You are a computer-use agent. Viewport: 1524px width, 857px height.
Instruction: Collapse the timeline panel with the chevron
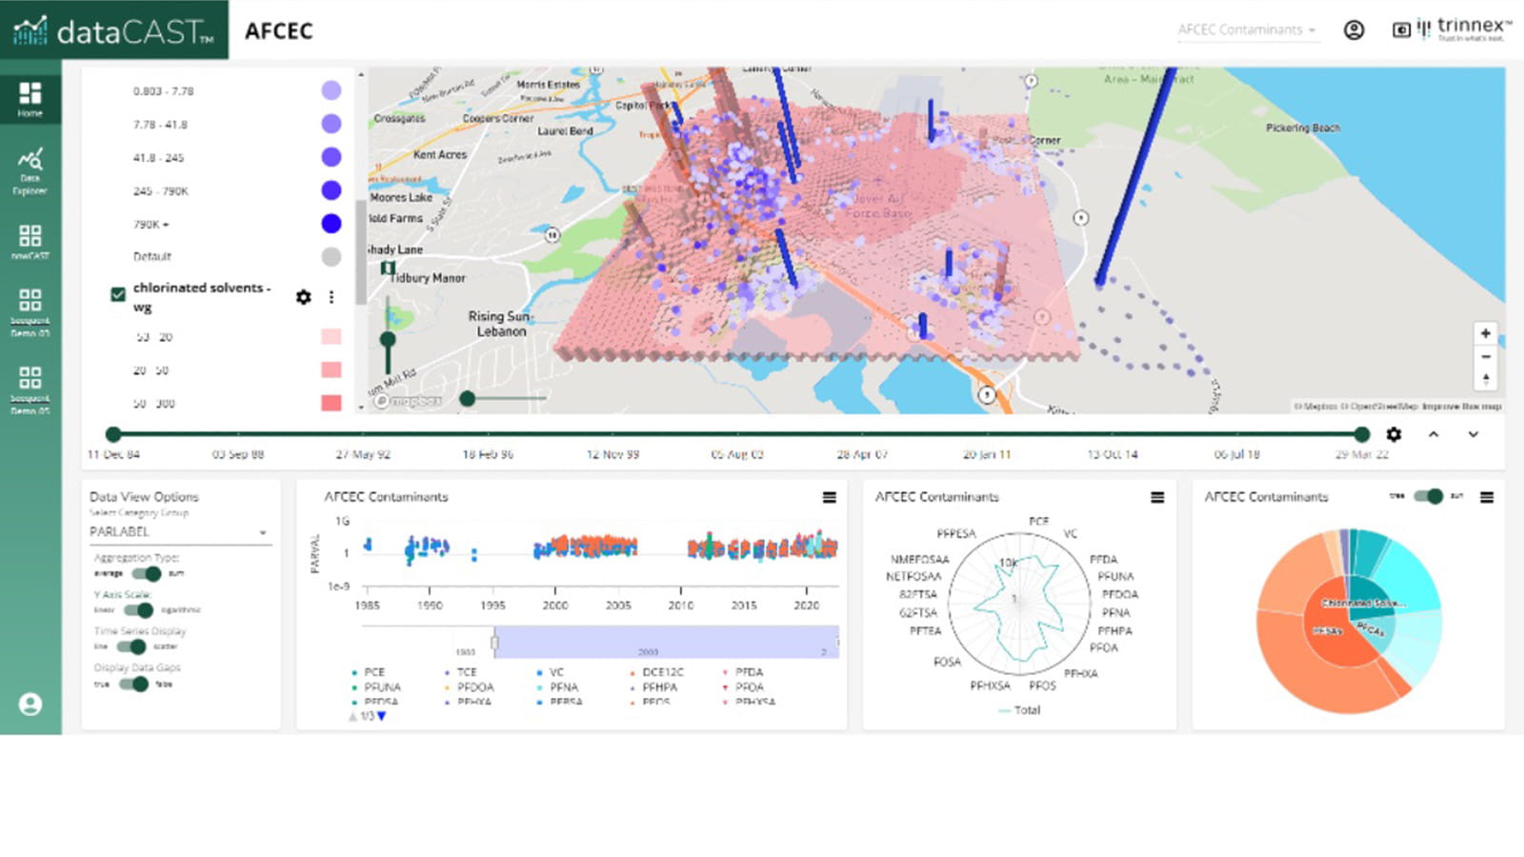[1434, 436]
